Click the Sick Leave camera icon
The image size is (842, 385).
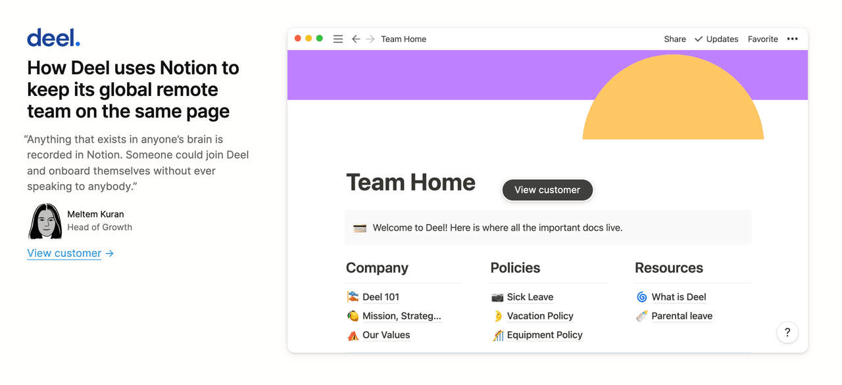pos(497,297)
